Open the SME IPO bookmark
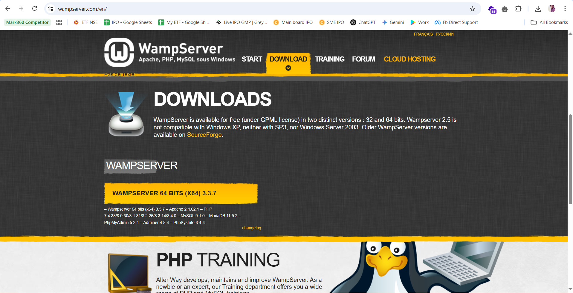Viewport: 573px width, 293px height. (x=332, y=22)
